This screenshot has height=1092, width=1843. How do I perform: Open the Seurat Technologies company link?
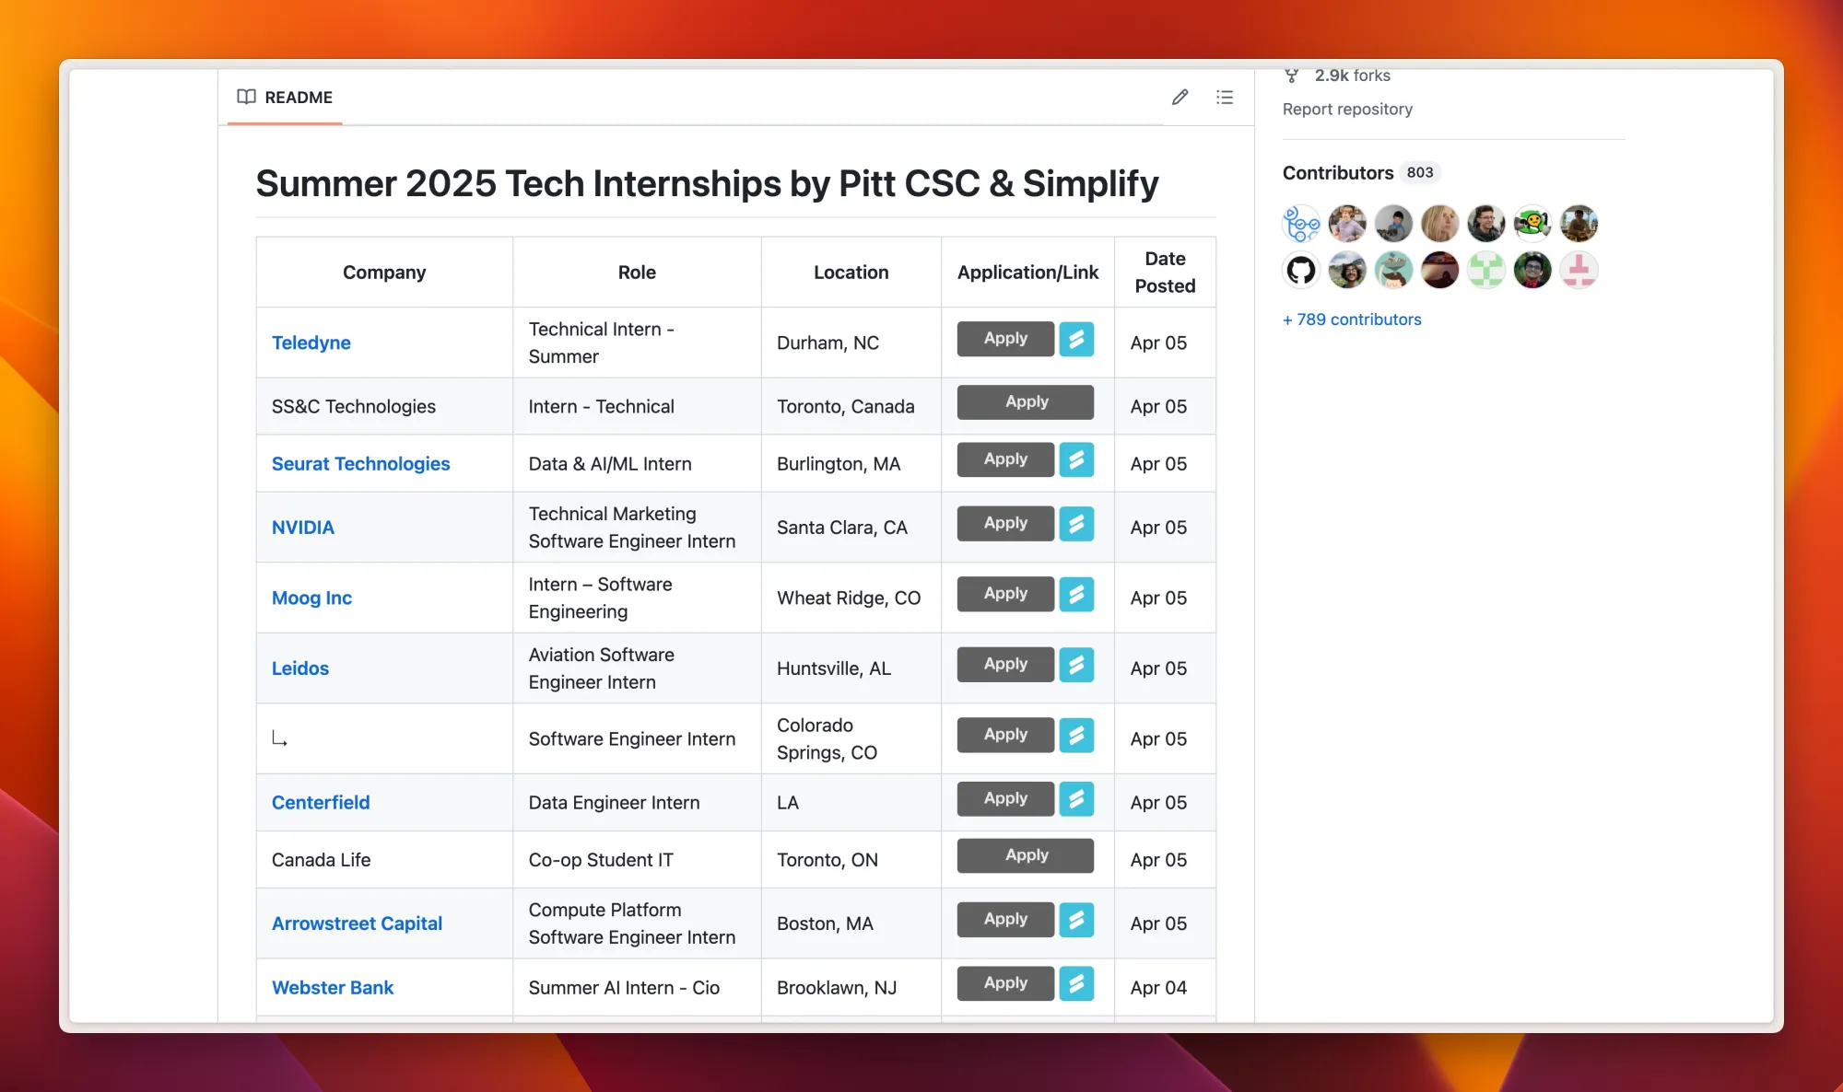360,464
